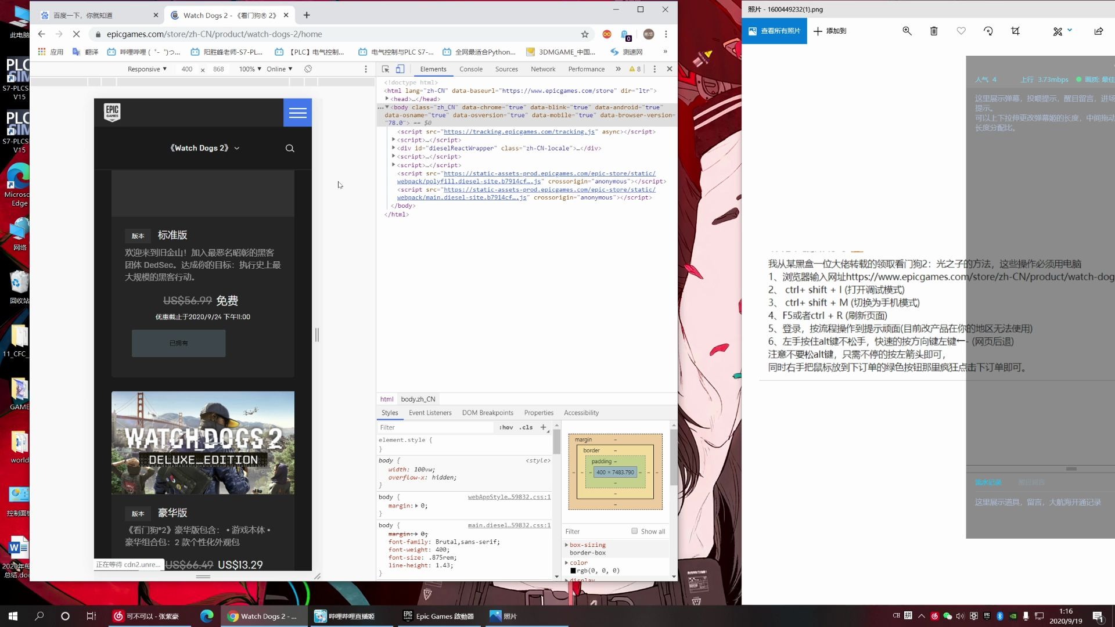This screenshot has height=627, width=1115.
Task: Rotate the photo in Photos app
Action: 988,31
